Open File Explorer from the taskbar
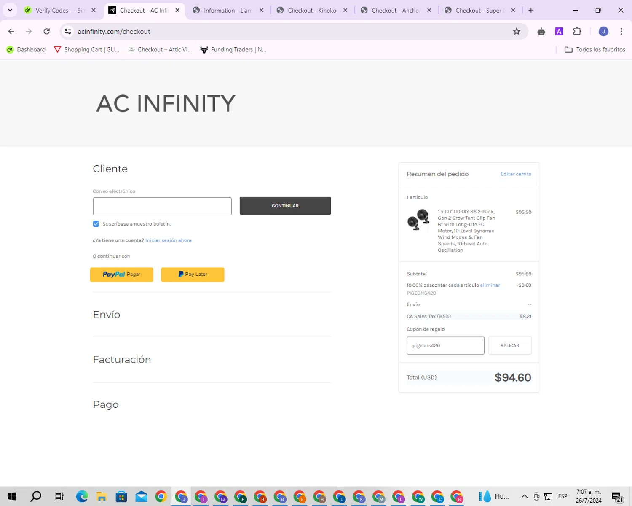The width and height of the screenshot is (632, 506). pyautogui.click(x=102, y=496)
